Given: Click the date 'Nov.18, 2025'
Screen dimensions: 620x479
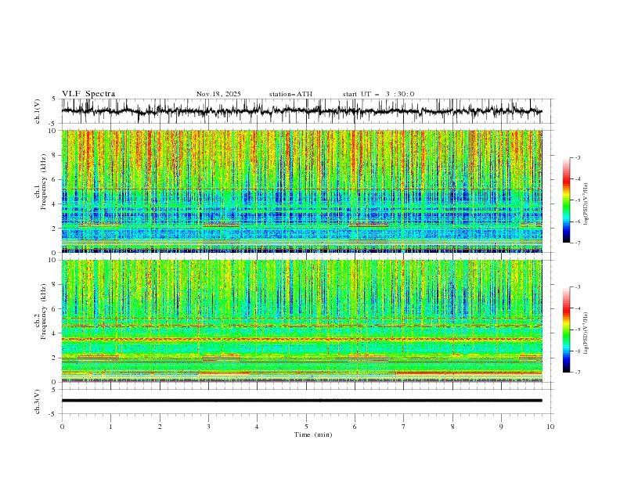Looking at the screenshot, I should click(218, 94).
